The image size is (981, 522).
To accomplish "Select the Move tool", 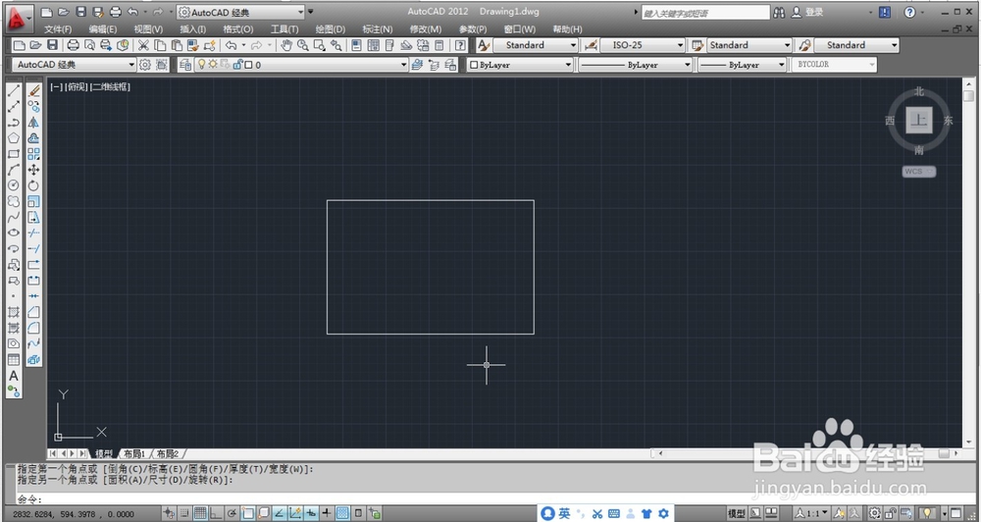I will coord(33,170).
